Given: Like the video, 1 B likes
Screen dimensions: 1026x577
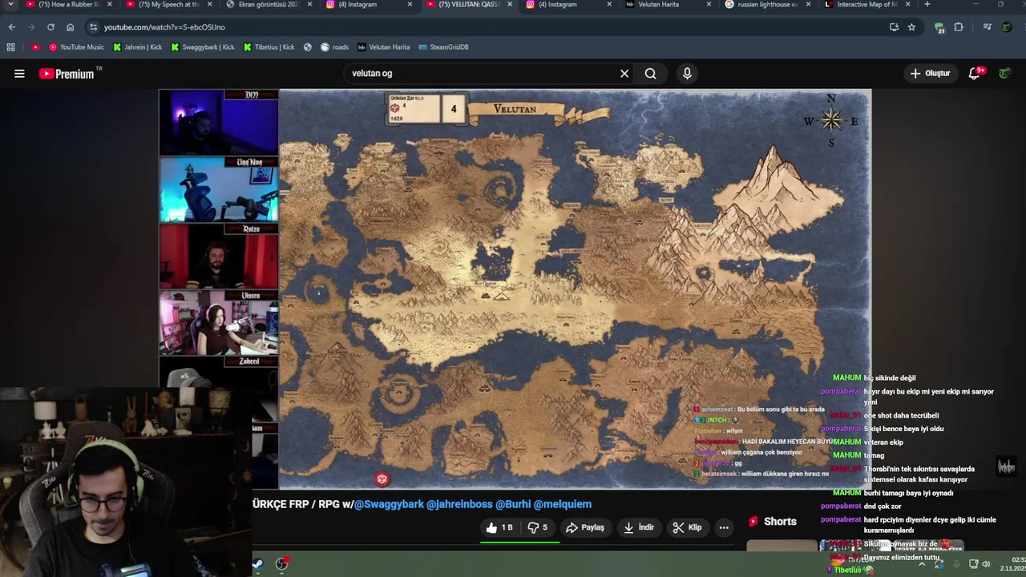Looking at the screenshot, I should click(499, 527).
